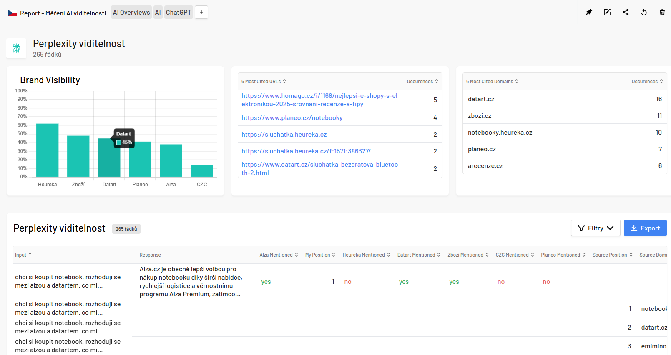This screenshot has height=355, width=671.
Task: Click the refresh report icon
Action: coord(643,12)
